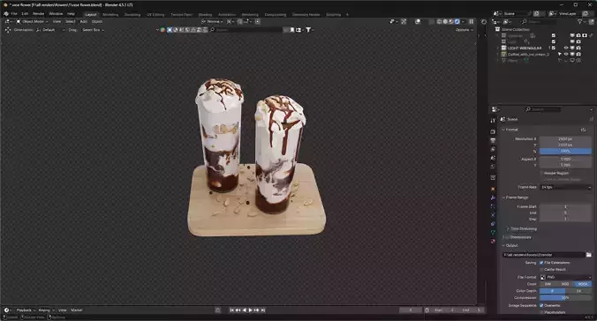The width and height of the screenshot is (597, 321).
Task: Open the Modifiers properties wrench icon
Action: 493,198
